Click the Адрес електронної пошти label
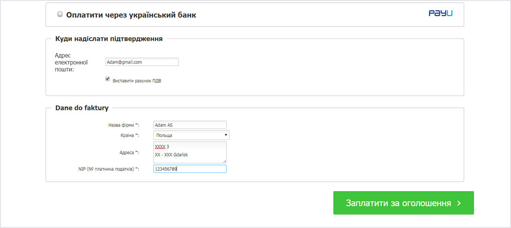Image resolution: width=511 pixels, height=228 pixels. (72, 62)
